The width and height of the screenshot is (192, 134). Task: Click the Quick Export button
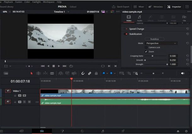tap(121, 7)
